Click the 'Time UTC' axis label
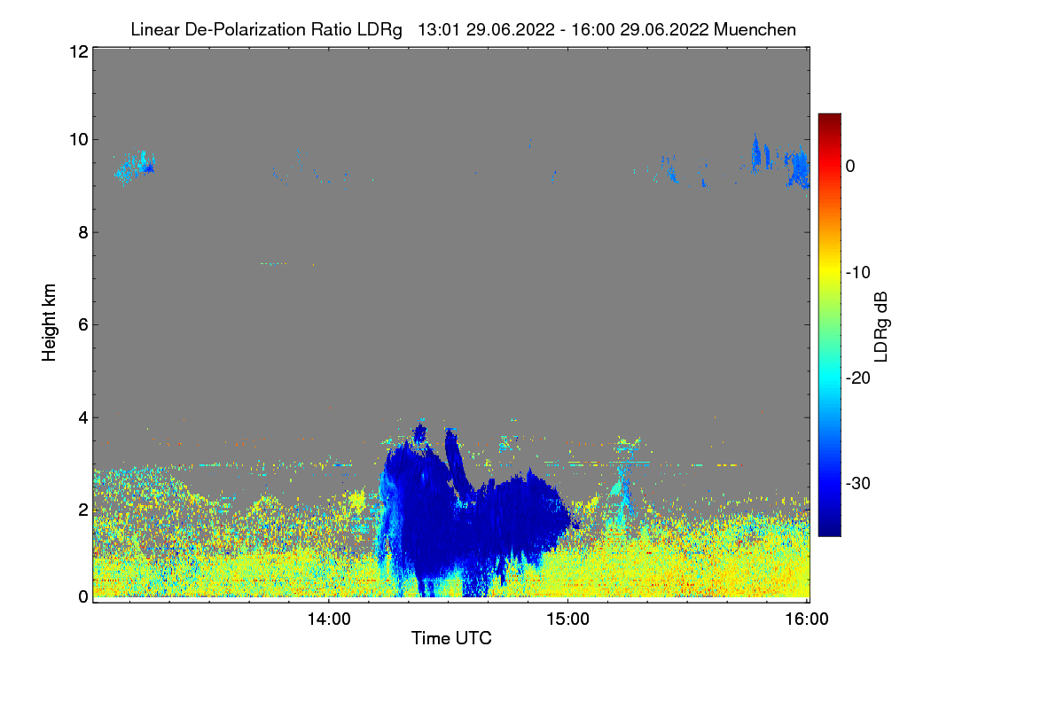Viewport: 1064px width, 709px height. point(451,638)
